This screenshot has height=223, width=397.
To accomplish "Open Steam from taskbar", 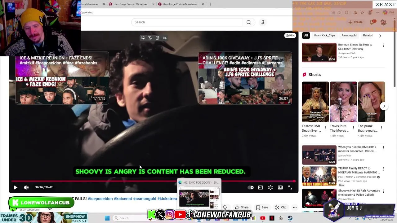I will [x=290, y=218].
